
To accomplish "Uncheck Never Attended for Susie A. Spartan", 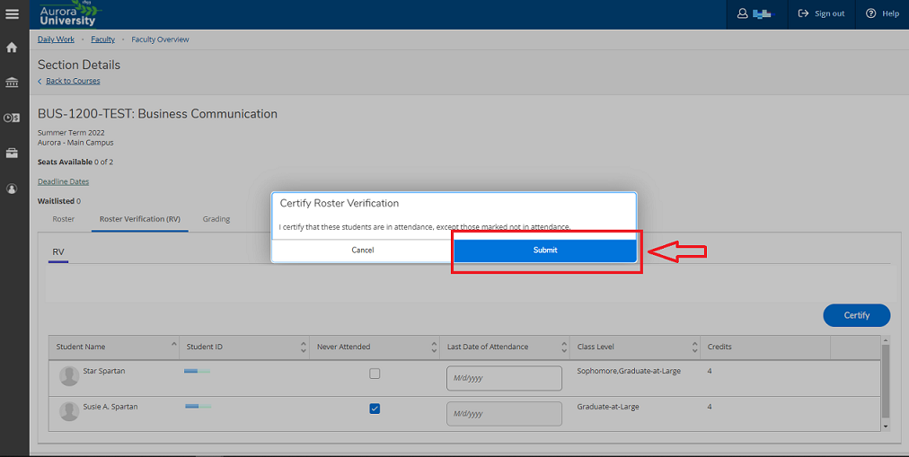I will 375,409.
